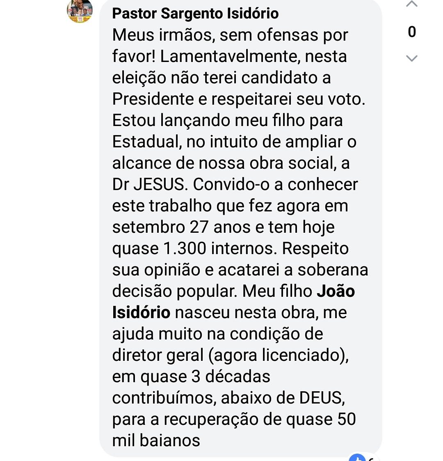This screenshot has width=443, height=461.
Task: Downvote the comment with the down chevron
Action: pos(411,58)
